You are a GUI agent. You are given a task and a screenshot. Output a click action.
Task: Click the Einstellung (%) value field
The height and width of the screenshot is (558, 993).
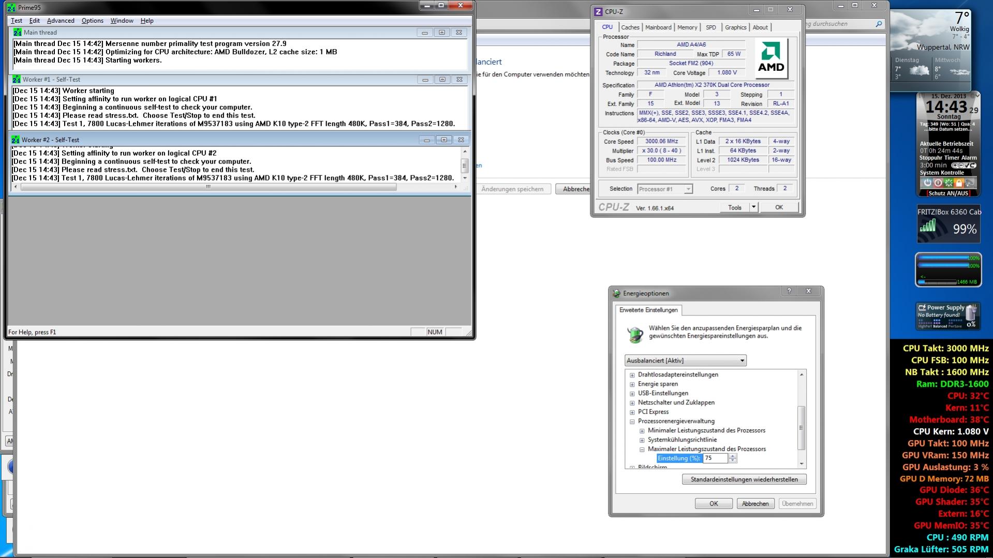[x=715, y=458]
